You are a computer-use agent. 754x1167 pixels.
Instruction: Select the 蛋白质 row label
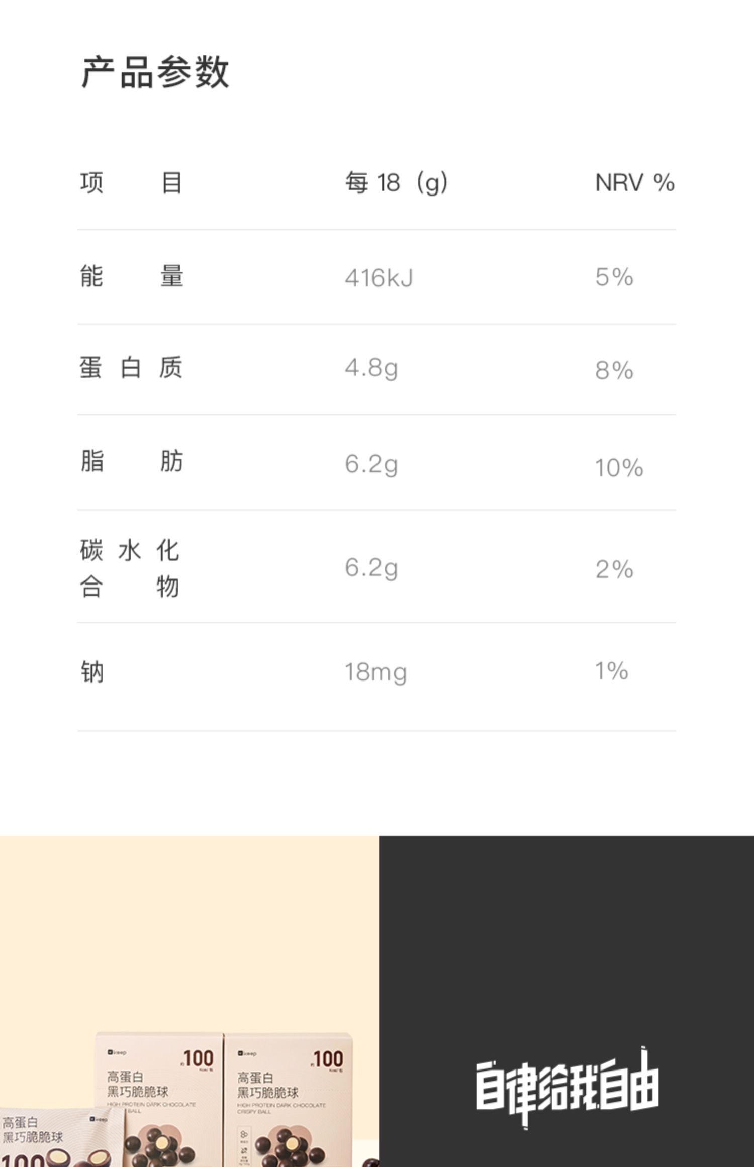tap(131, 367)
